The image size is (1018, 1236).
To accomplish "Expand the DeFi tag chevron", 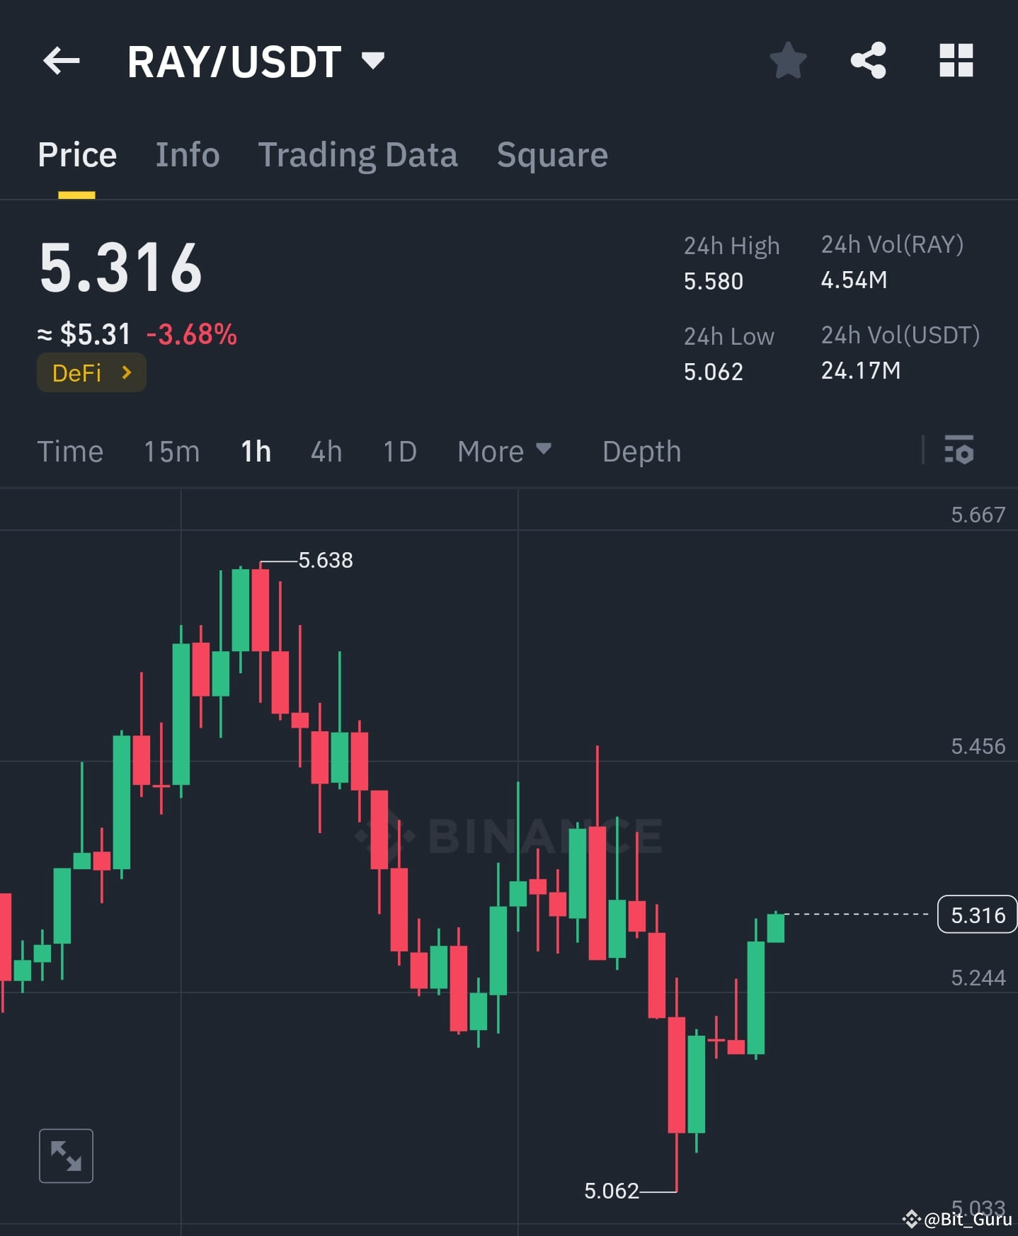I will tap(125, 372).
